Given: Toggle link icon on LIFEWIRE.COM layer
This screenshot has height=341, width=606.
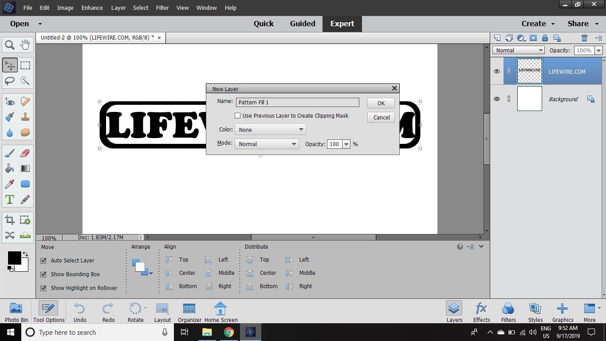Looking at the screenshot, I should tap(509, 71).
